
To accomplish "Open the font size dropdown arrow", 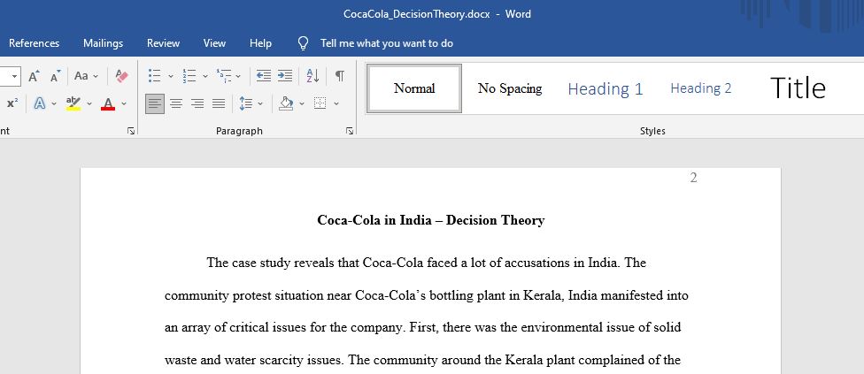I will pos(14,76).
